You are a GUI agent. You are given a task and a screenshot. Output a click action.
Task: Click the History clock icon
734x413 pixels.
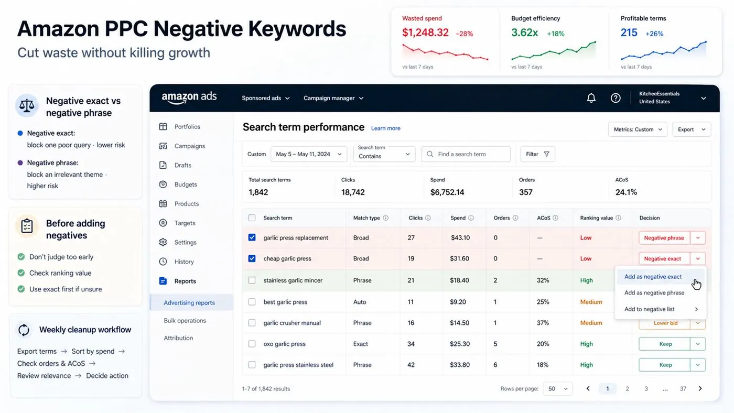coord(163,262)
